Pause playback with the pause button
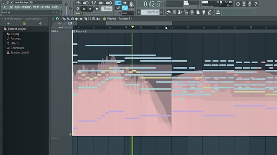The height and width of the screenshot is (155, 277). [84, 9]
